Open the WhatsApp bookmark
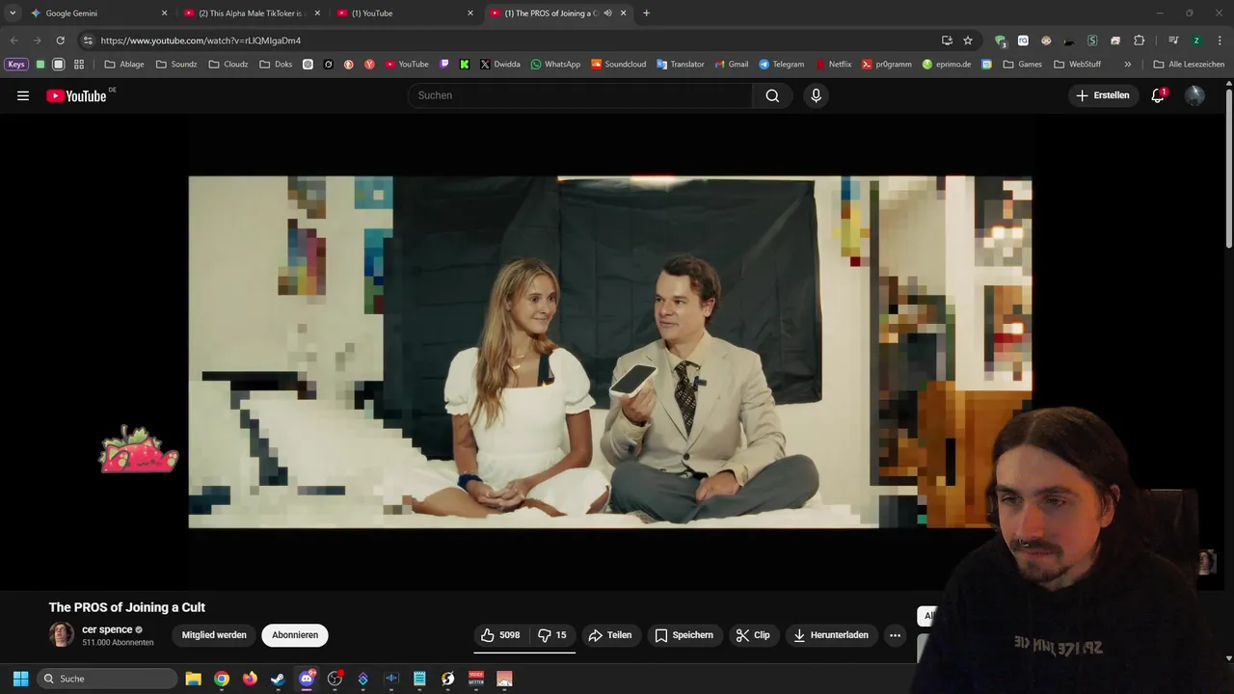Screen dimensions: 1234x694 [x=555, y=65]
